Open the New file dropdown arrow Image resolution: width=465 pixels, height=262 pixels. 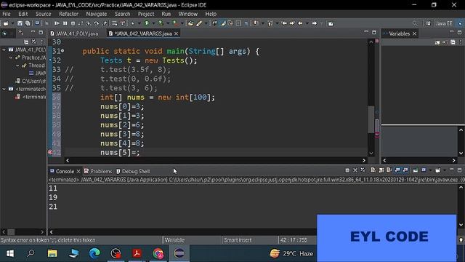[12, 23]
